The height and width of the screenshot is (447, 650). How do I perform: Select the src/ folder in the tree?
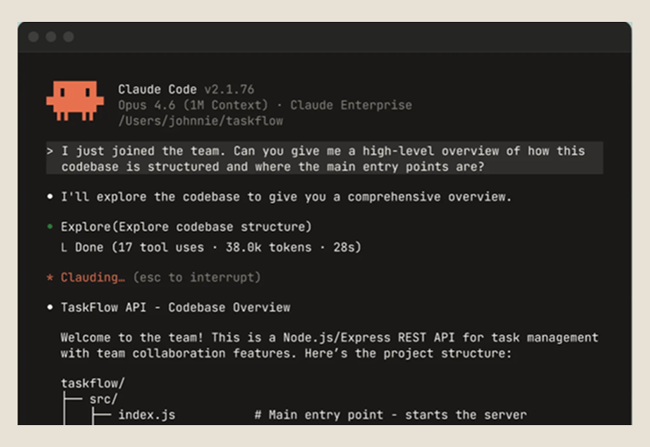click(x=103, y=399)
